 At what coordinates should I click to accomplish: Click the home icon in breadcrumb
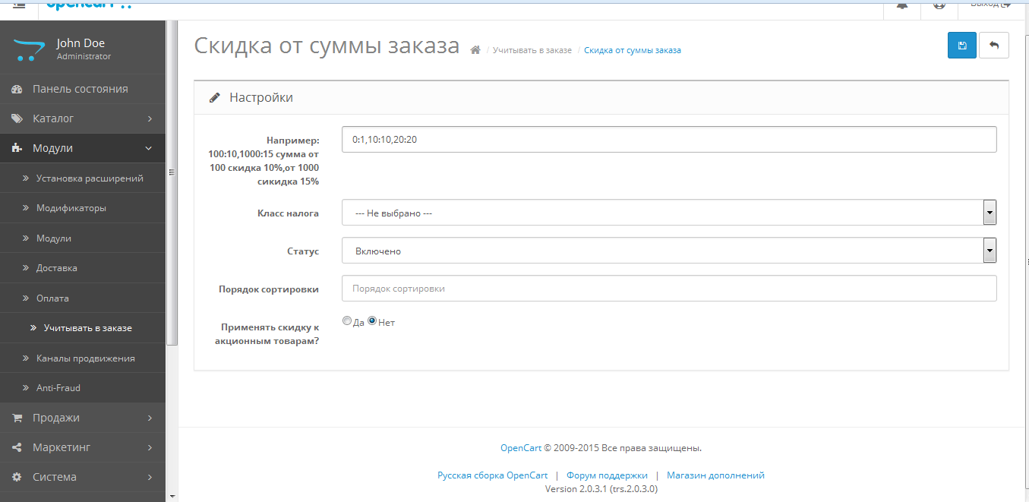pyautogui.click(x=475, y=50)
